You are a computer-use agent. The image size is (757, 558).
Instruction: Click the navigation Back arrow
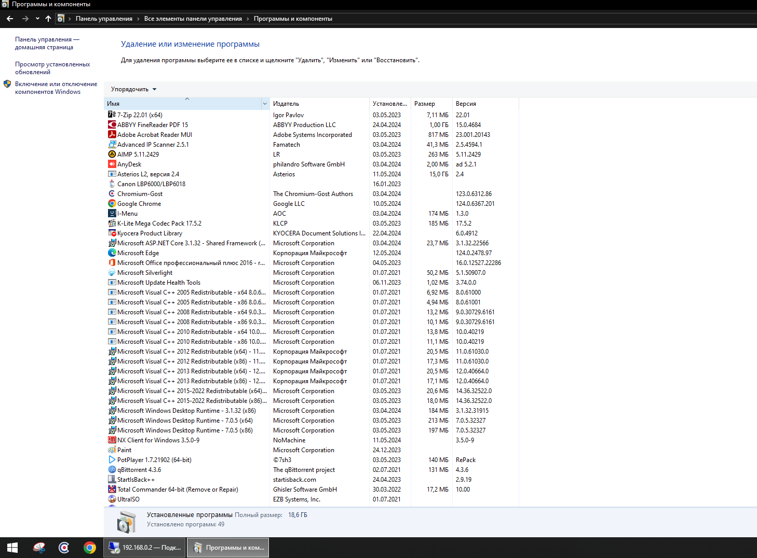coord(10,19)
